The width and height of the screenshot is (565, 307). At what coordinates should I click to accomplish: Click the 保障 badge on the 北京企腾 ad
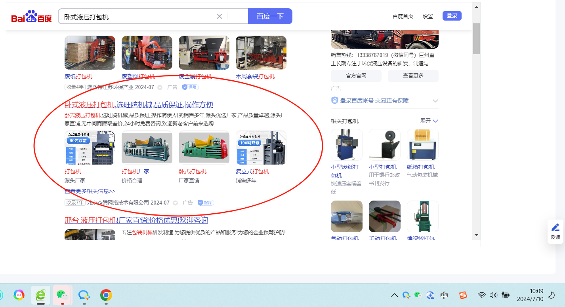coord(206,203)
